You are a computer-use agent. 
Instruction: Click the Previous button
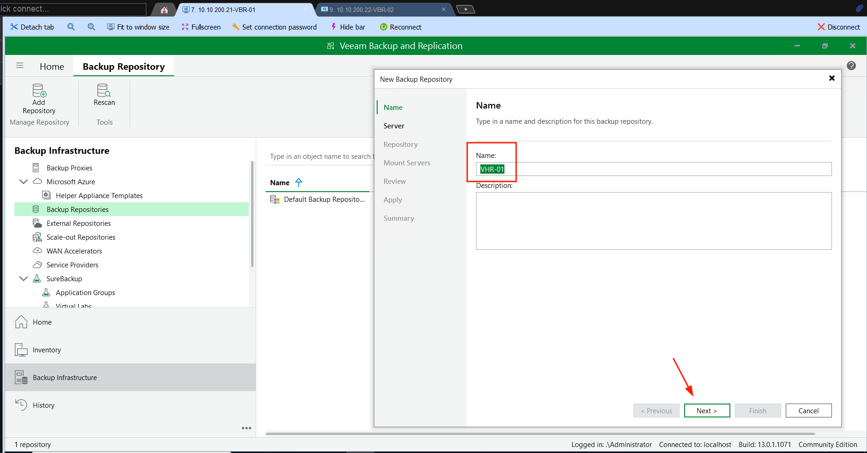(656, 411)
